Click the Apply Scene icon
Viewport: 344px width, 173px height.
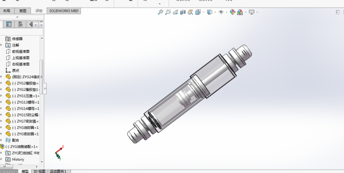[x=240, y=12]
